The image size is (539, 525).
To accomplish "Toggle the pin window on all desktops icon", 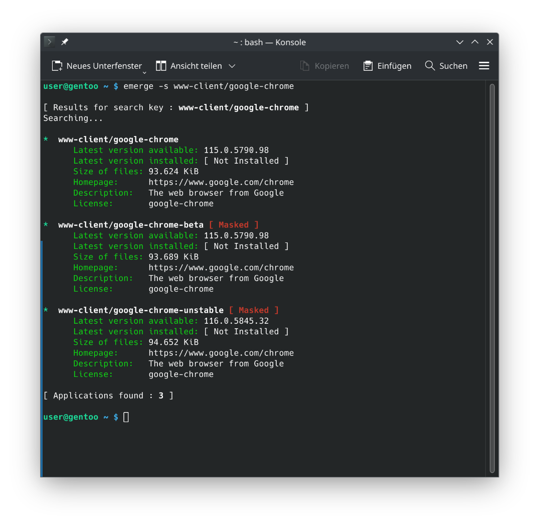I will (65, 42).
